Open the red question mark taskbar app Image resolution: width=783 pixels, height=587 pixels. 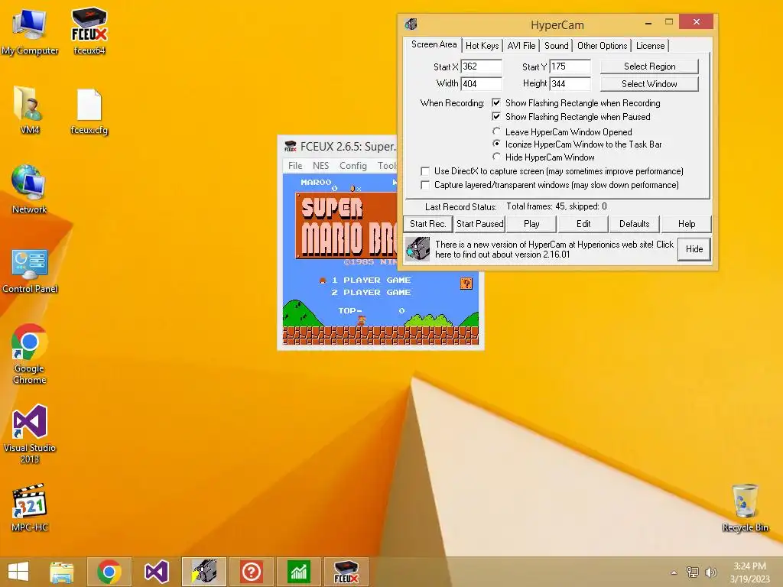click(x=251, y=572)
